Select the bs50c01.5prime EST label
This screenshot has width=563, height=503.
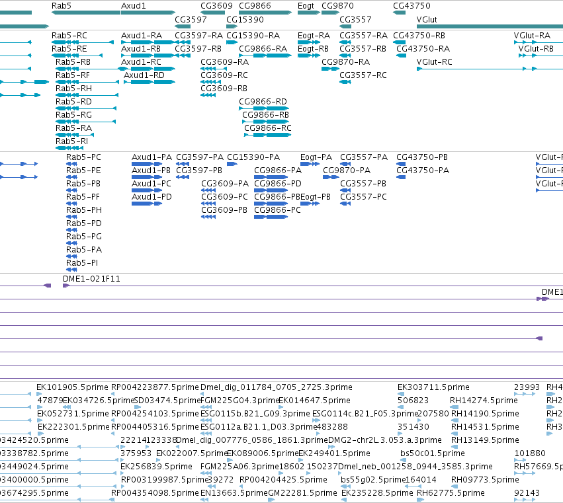[432, 453]
